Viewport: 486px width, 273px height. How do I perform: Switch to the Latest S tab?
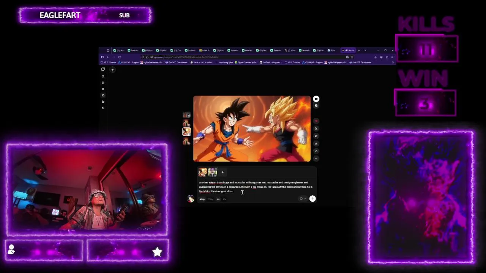click(x=204, y=50)
